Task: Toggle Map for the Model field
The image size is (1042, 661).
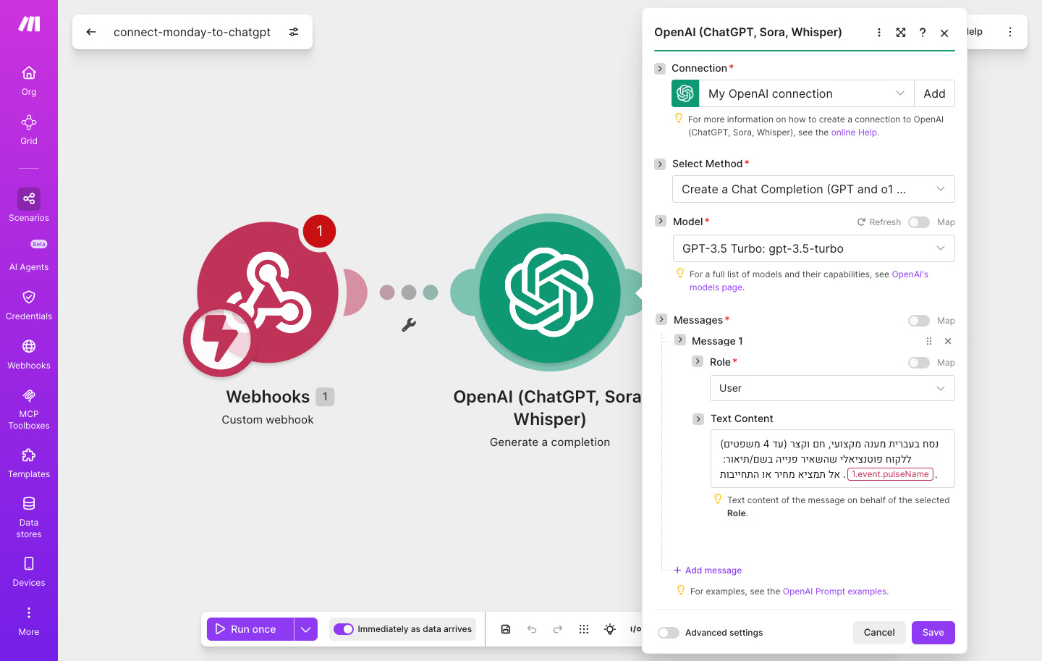Action: click(x=919, y=222)
